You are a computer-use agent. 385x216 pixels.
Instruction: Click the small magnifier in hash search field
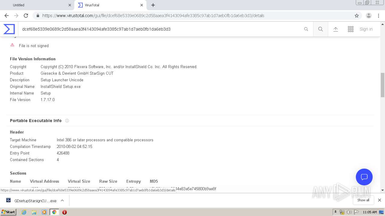click(306, 29)
